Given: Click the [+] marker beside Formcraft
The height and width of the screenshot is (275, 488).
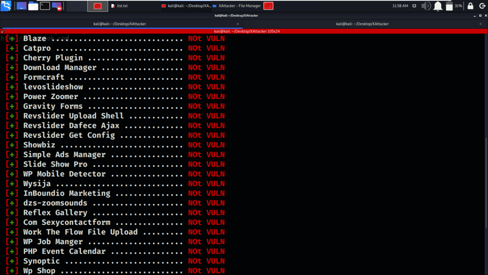Looking at the screenshot, I should click(12, 77).
